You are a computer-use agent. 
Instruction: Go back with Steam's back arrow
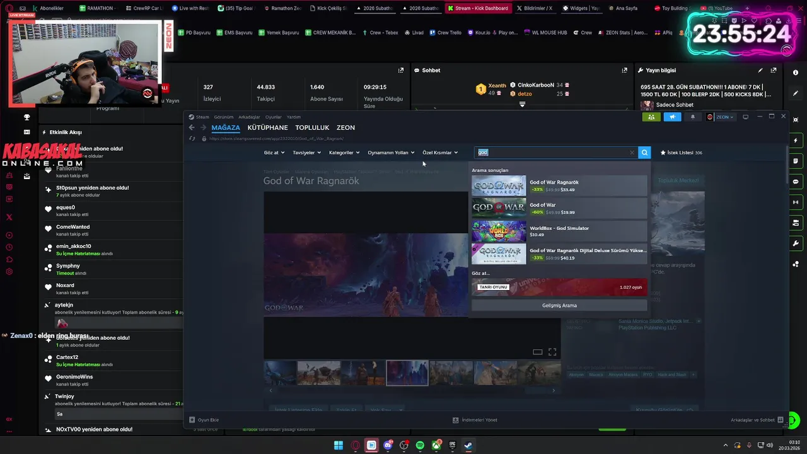point(192,127)
